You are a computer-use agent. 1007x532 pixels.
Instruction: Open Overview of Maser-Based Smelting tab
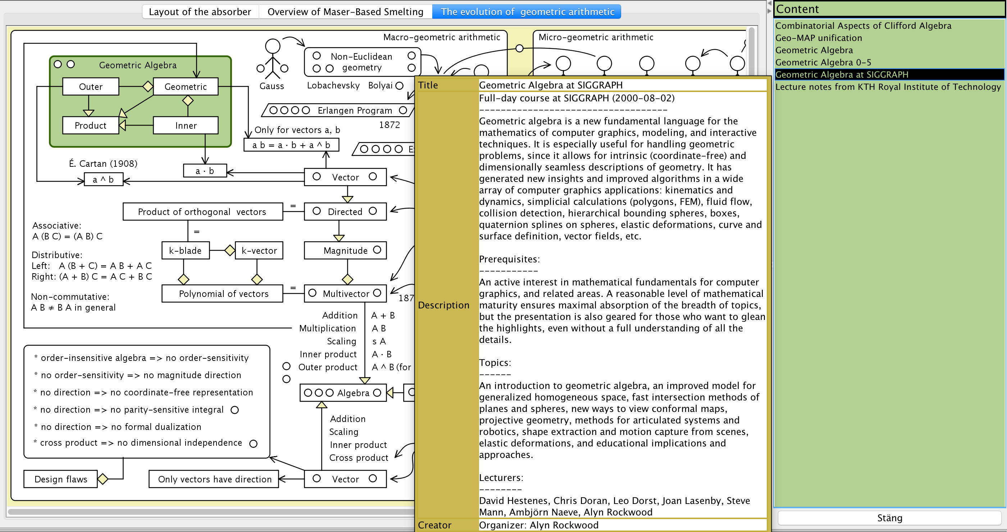pos(345,12)
